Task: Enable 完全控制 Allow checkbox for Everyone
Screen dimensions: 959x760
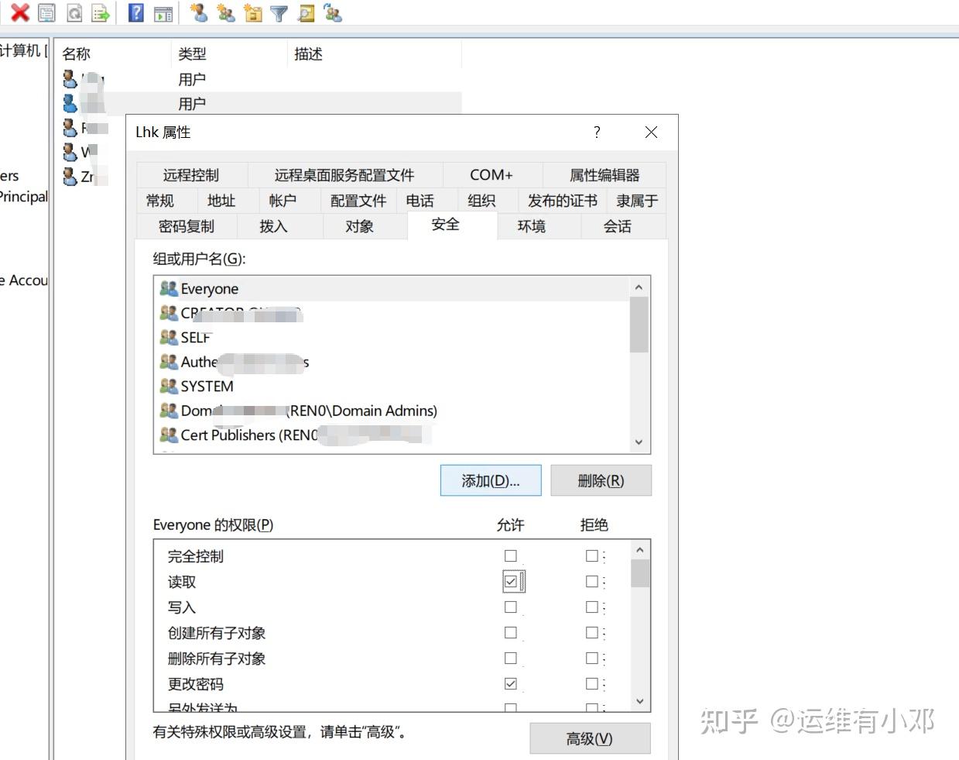Action: pos(509,555)
